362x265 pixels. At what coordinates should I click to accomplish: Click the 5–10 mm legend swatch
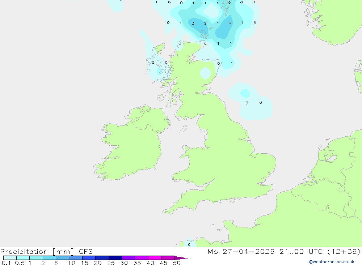(x=63, y=258)
